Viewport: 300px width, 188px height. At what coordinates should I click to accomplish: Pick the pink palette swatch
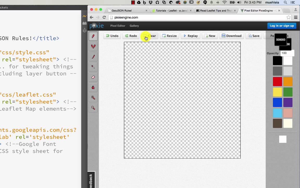tap(288, 113)
